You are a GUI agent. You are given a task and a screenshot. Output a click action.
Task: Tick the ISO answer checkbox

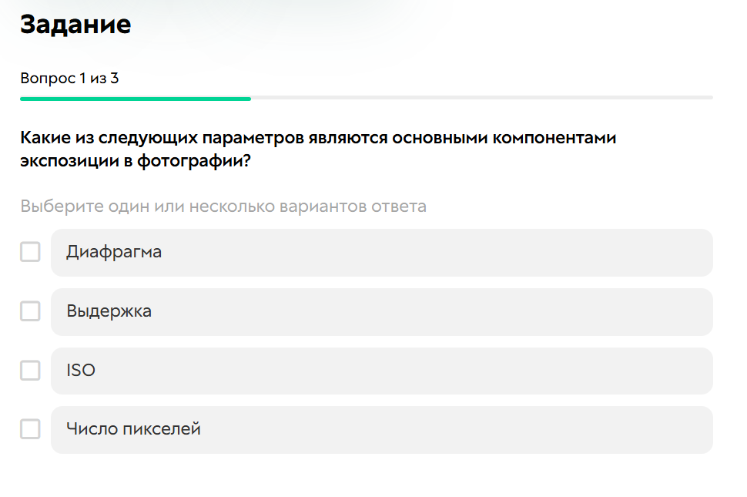(30, 371)
